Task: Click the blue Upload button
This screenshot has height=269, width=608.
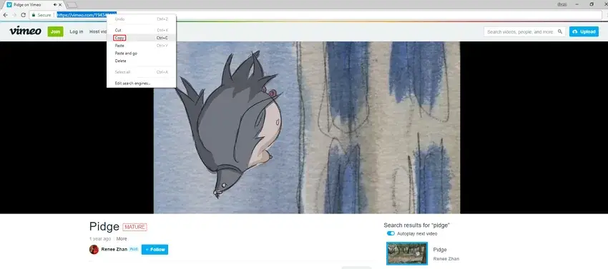Action: tap(584, 31)
